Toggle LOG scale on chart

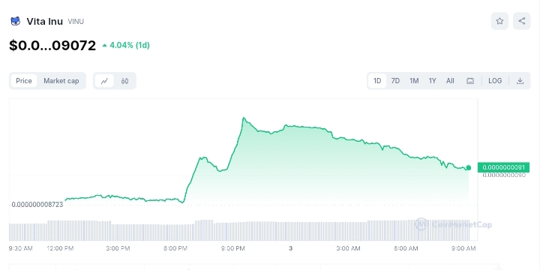(495, 81)
